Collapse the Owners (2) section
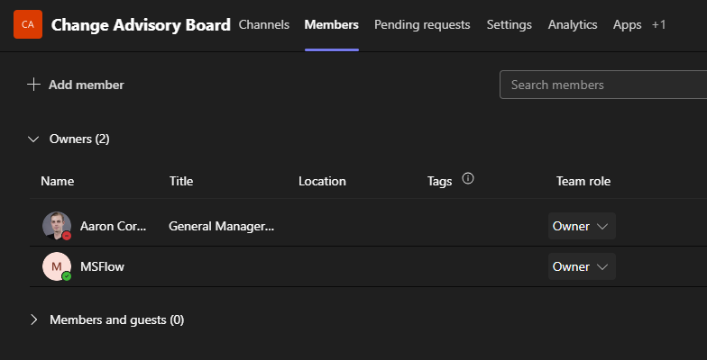This screenshot has width=707, height=360. click(x=34, y=139)
